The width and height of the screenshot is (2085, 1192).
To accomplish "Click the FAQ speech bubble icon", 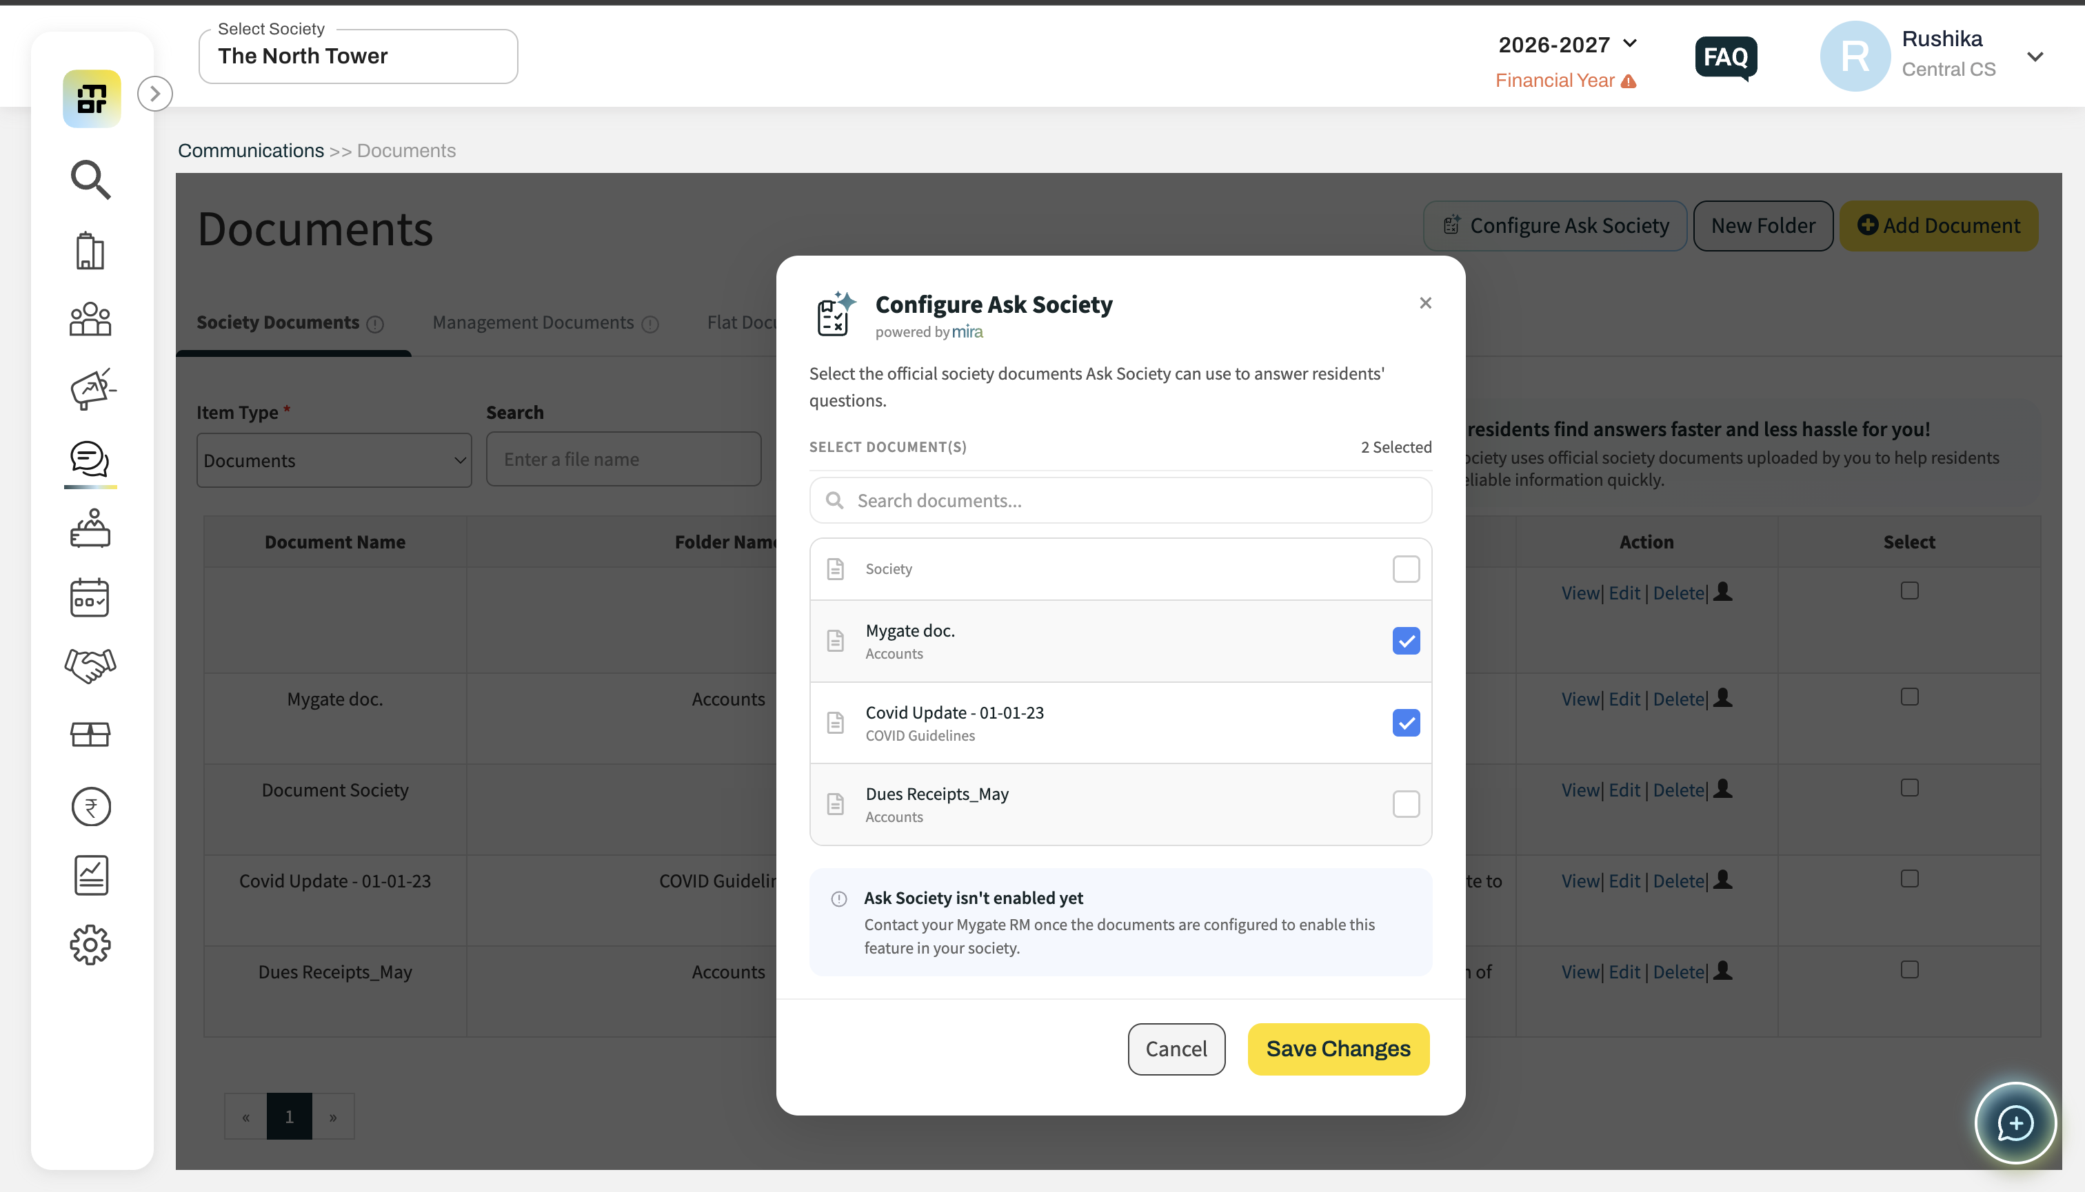I will point(1726,57).
